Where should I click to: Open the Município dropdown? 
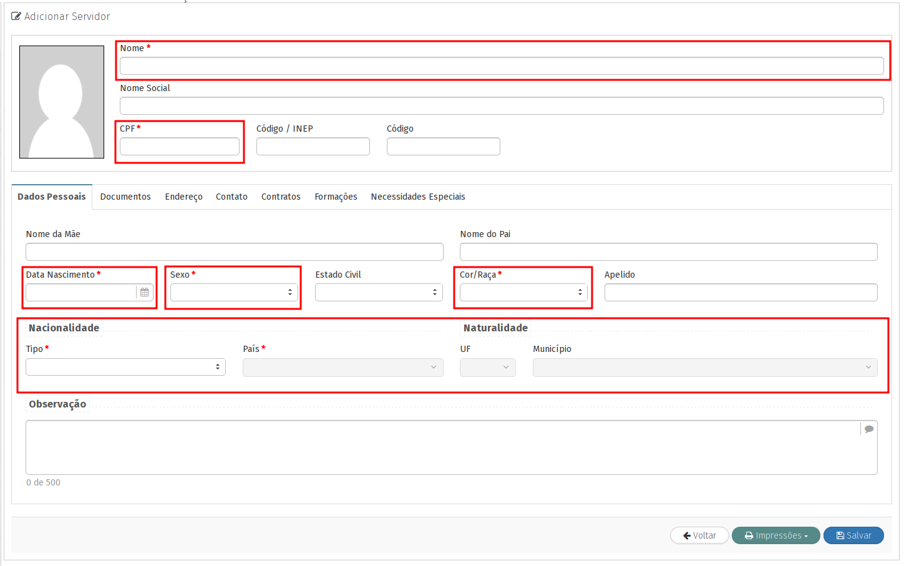click(x=704, y=368)
